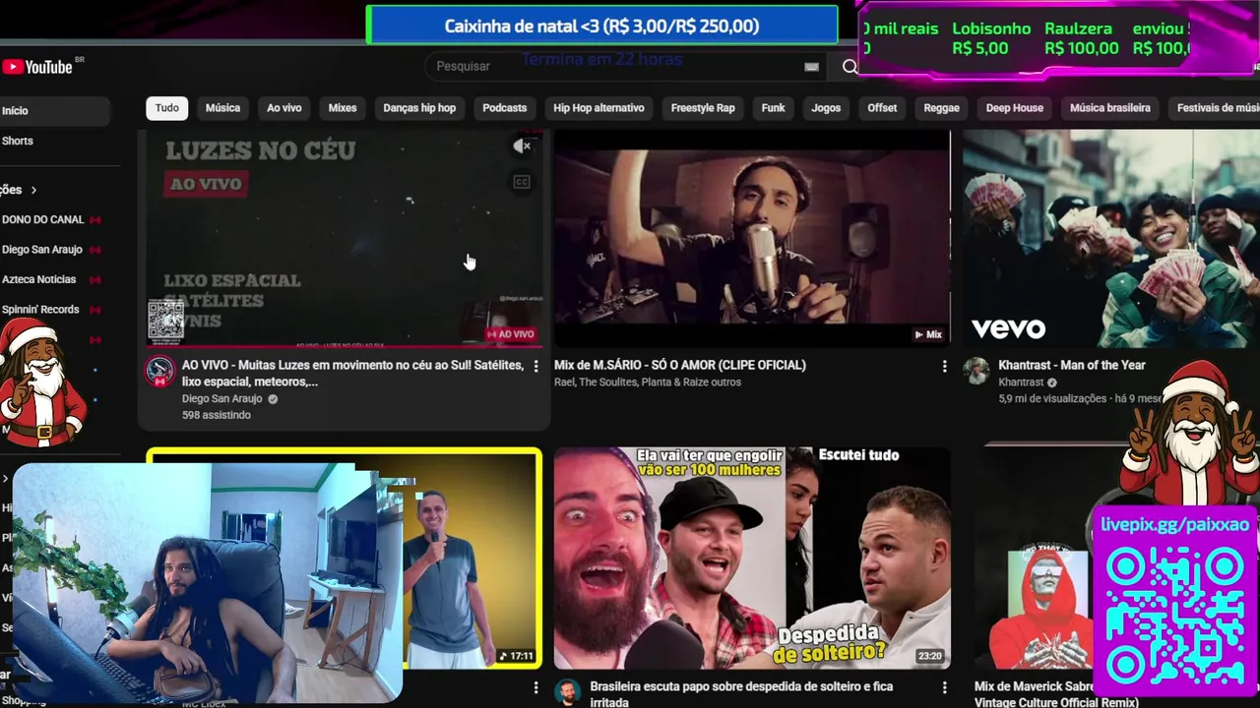Open options for Brasileira escuta papo video
Image resolution: width=1260 pixels, height=708 pixels.
pyautogui.click(x=944, y=687)
